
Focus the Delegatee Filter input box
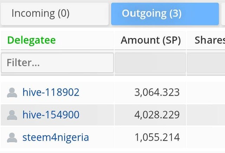pyautogui.click(x=57, y=63)
